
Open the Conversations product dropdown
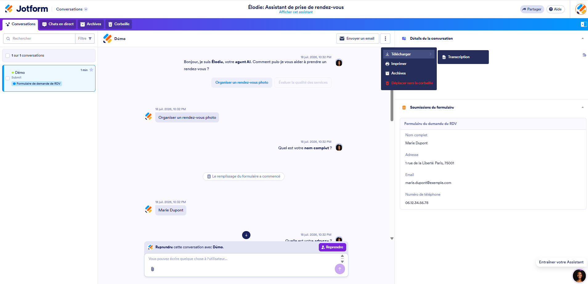click(x=72, y=9)
